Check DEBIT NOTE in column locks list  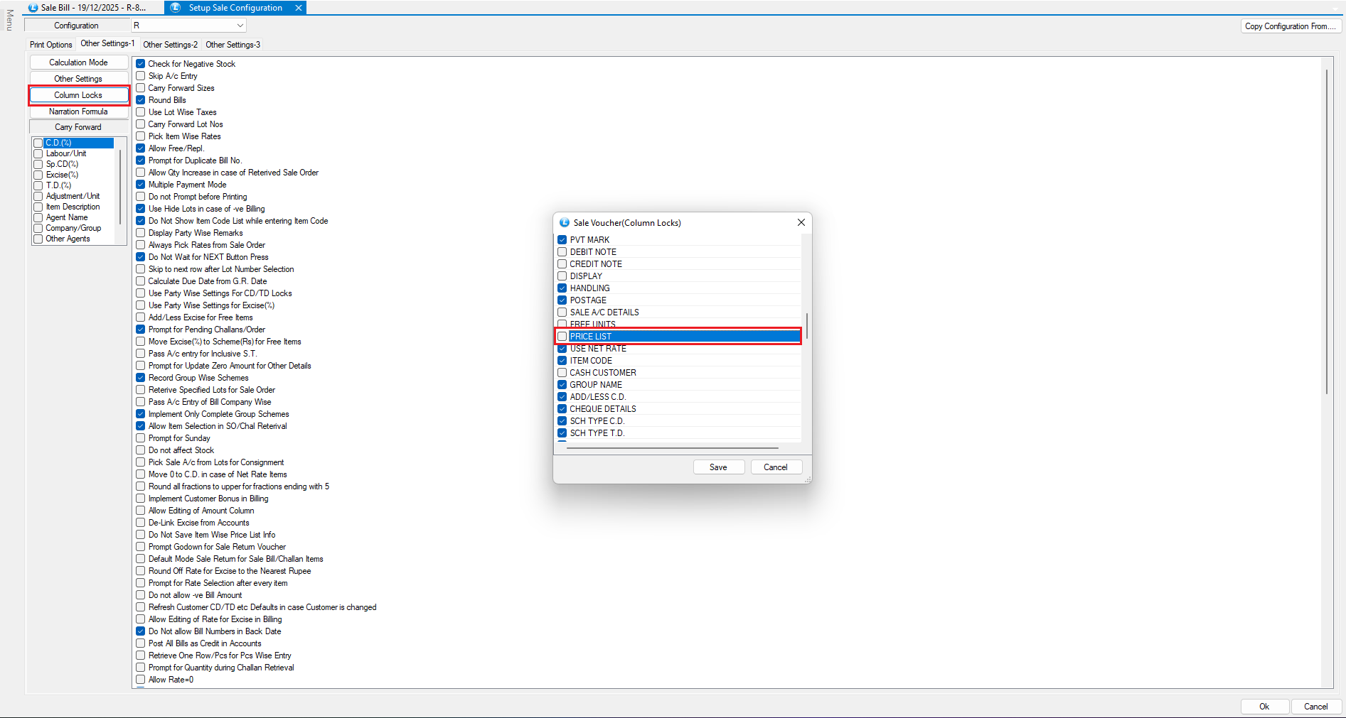[562, 252]
